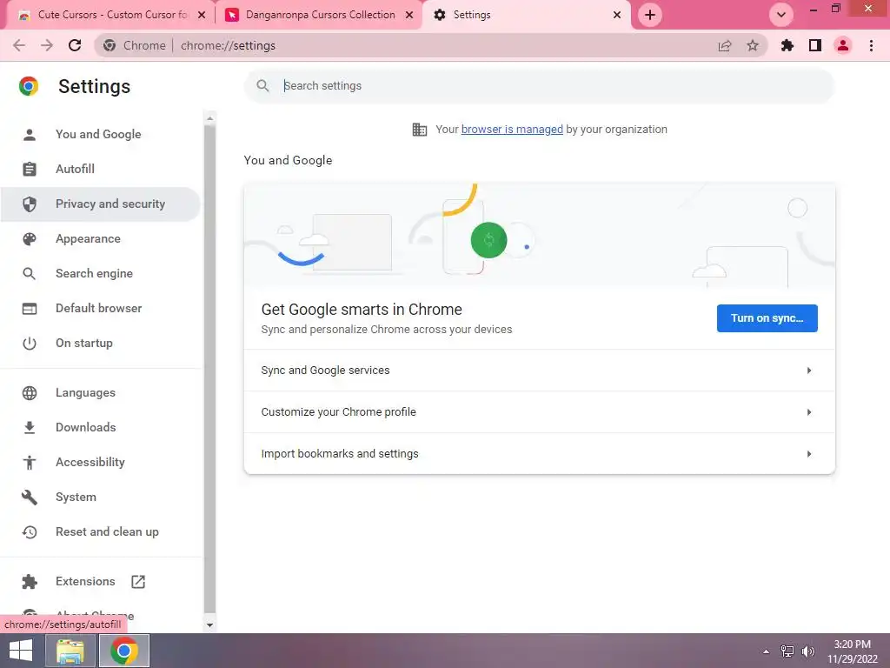Reload the current page
Image resolution: width=890 pixels, height=668 pixels.
(x=75, y=45)
